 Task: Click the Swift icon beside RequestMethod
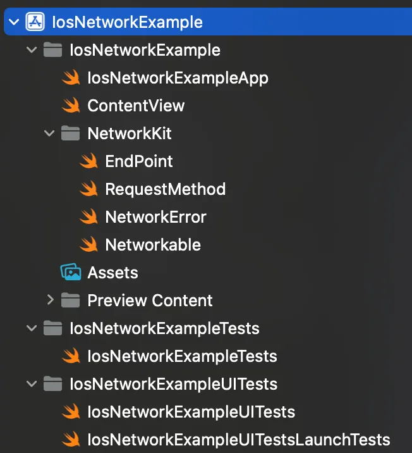[x=88, y=189]
